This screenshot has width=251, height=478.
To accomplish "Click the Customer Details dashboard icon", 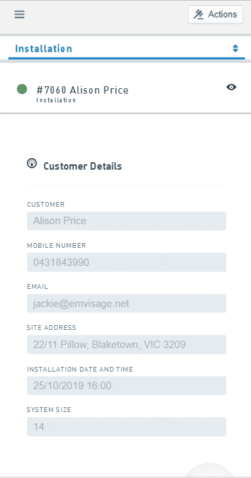I will point(32,163).
